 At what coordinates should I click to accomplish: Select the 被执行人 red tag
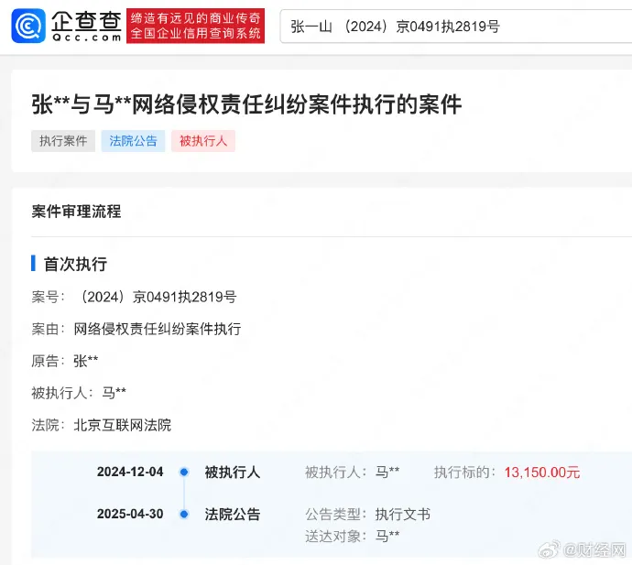click(203, 141)
